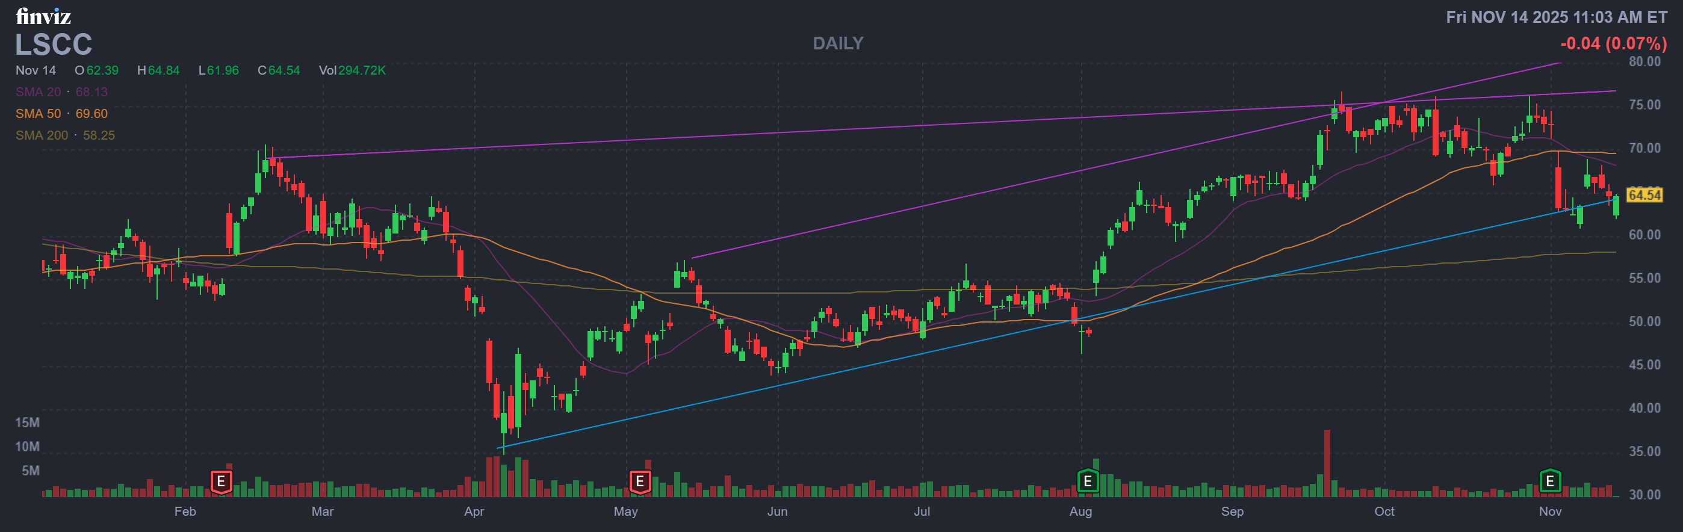This screenshot has height=532, width=1683.
Task: Click the May red earnings marker
Action: coord(639,481)
